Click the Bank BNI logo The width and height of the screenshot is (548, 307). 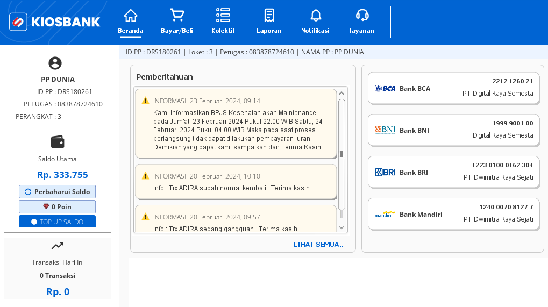[385, 130]
